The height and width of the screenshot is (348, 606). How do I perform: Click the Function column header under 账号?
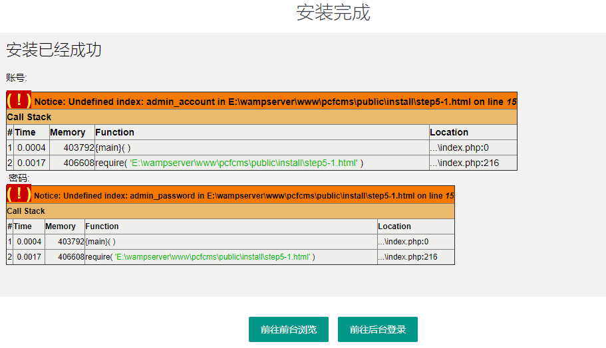115,132
